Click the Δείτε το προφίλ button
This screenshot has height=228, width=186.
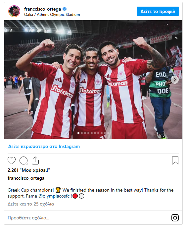[x=158, y=11]
